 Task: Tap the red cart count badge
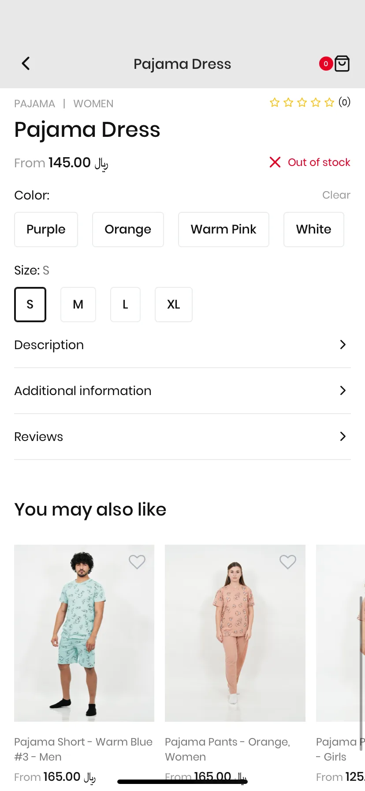pyautogui.click(x=326, y=64)
